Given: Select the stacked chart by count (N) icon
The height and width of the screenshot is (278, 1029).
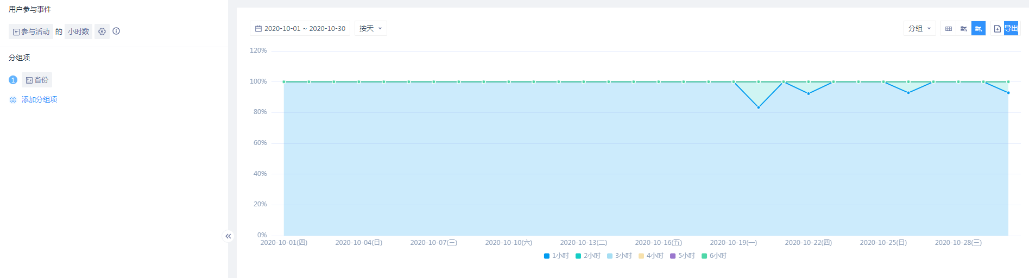Looking at the screenshot, I should pos(964,29).
